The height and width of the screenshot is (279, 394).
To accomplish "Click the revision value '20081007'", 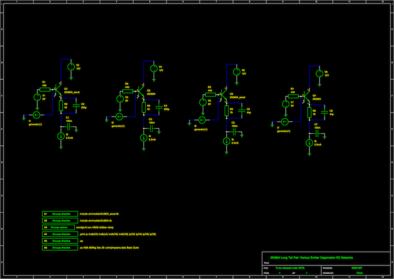I will [x=356, y=268].
